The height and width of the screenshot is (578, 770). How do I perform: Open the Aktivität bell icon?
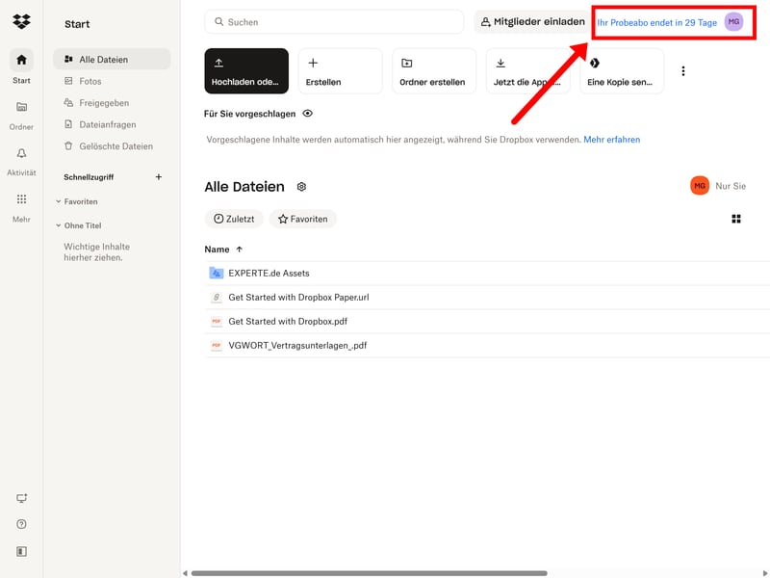pyautogui.click(x=21, y=153)
